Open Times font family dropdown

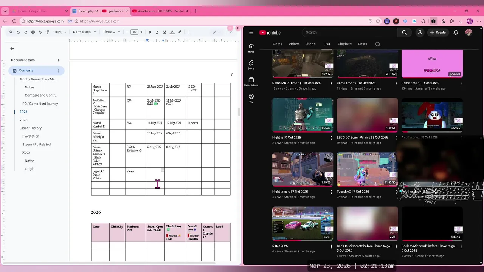(x=112, y=32)
